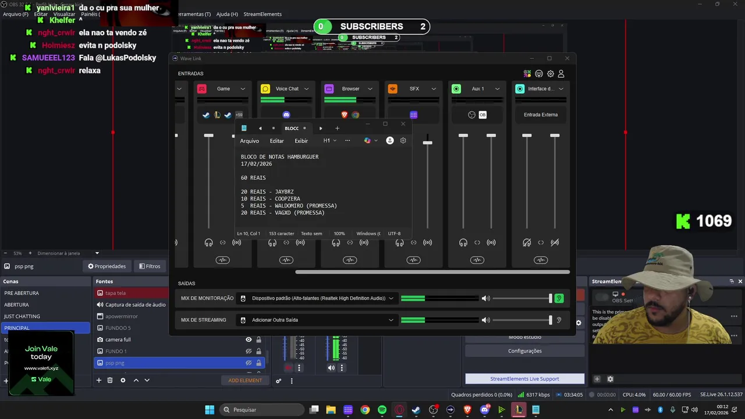Viewport: 745px width, 419px height.
Task: Open Arquivo menu in Notepad
Action: pyautogui.click(x=249, y=141)
